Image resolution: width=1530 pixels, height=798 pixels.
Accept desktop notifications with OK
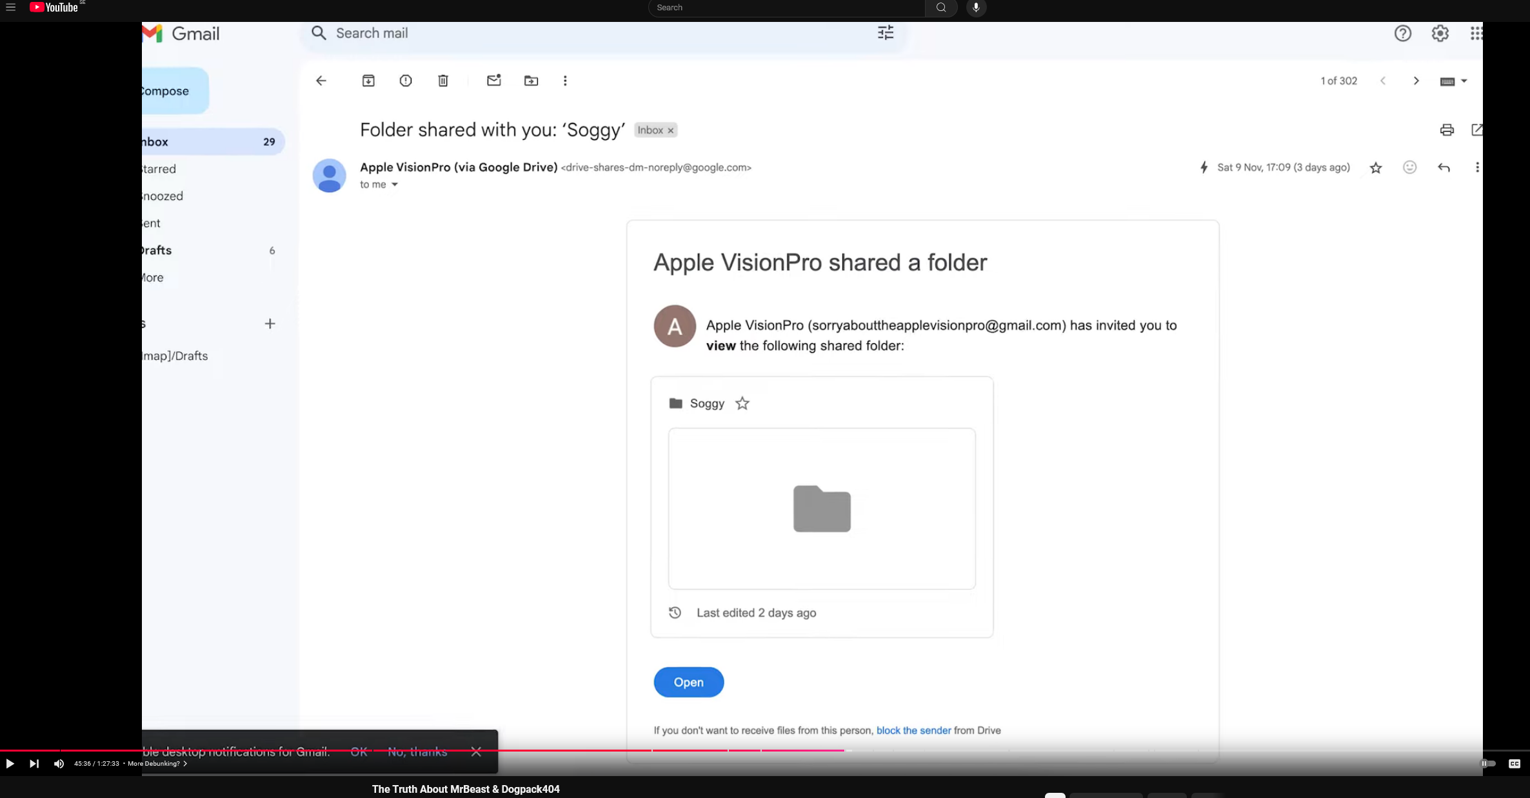(359, 752)
